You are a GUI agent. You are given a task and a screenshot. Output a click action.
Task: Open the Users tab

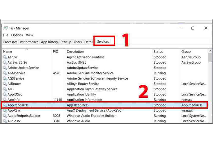click(x=78, y=42)
